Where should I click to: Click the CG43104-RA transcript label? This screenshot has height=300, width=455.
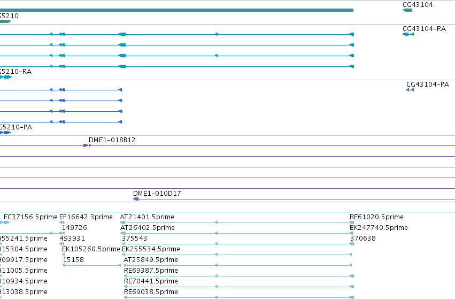pyautogui.click(x=424, y=29)
